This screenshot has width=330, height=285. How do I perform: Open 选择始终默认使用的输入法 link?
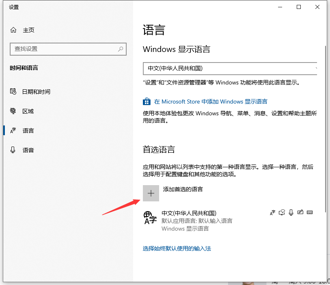coord(177,248)
